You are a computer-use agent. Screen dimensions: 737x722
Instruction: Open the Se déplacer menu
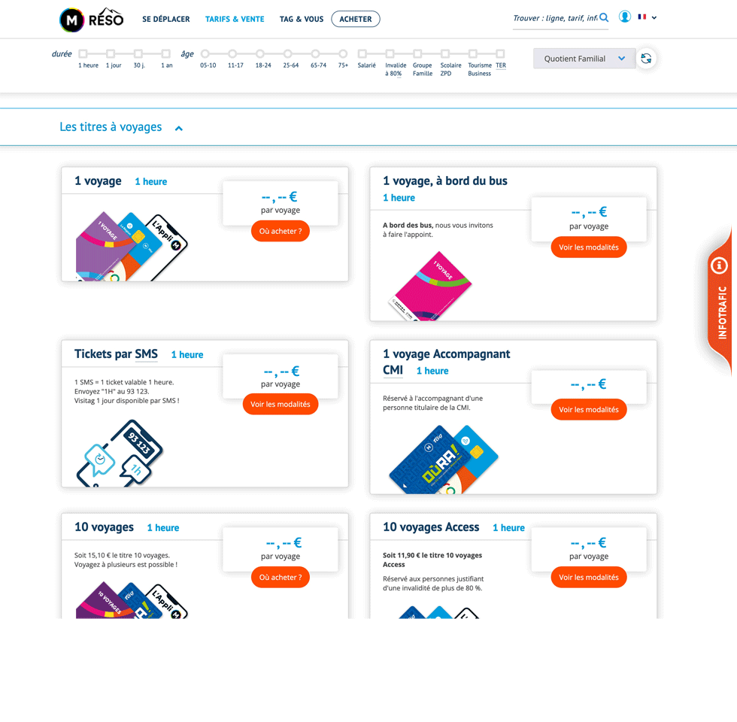click(x=166, y=20)
